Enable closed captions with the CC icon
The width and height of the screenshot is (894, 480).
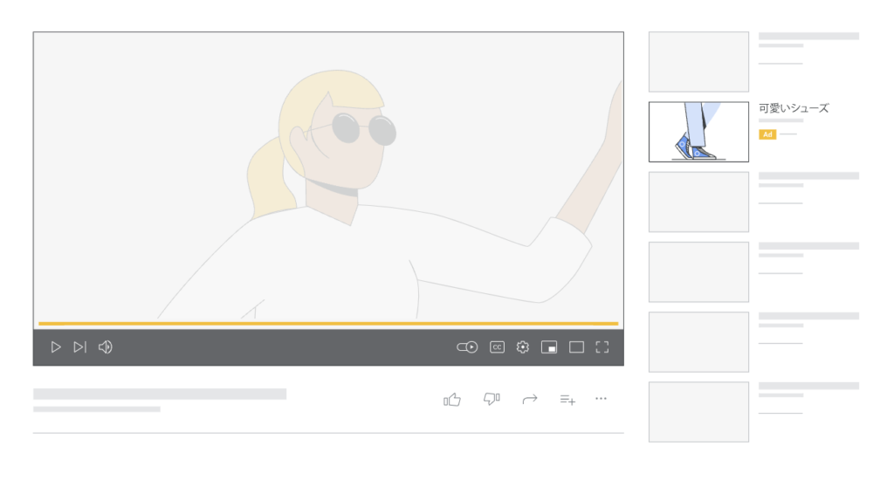(497, 347)
